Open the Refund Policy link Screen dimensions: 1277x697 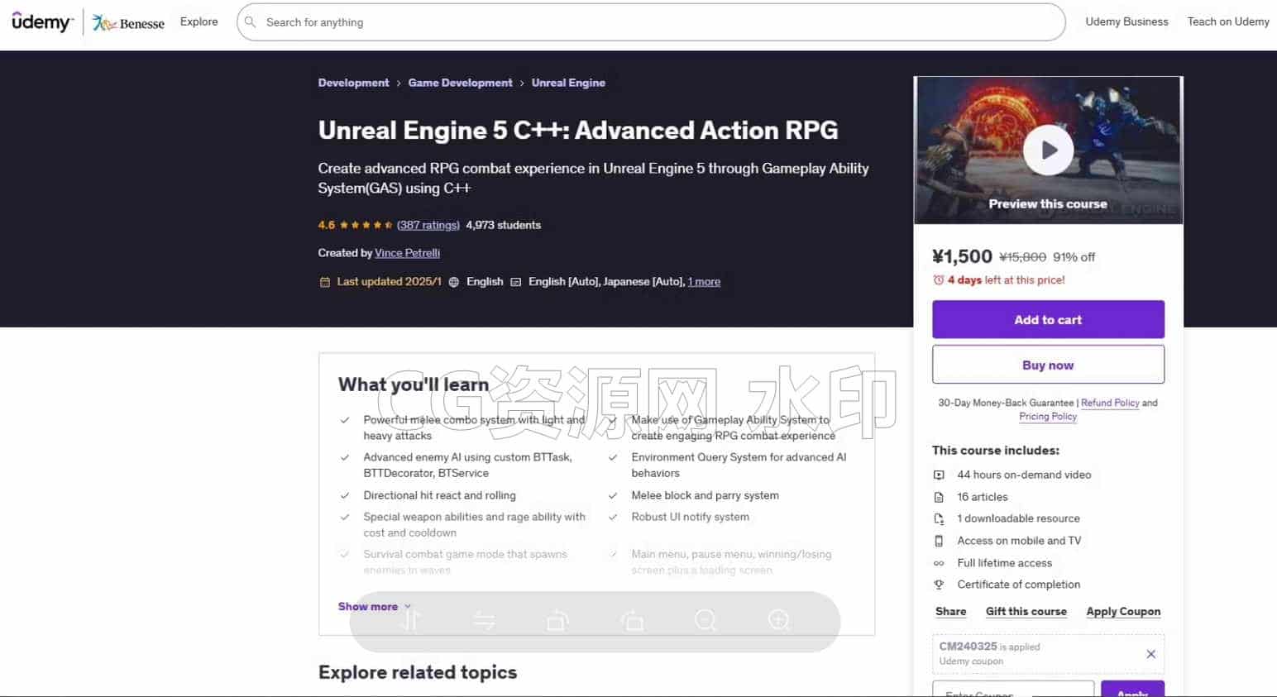click(x=1110, y=403)
